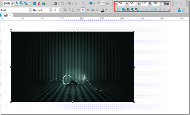Screen dimensions: 190x115
Task: Select the intersected selection mode tool
Action: click(x=17, y=3)
